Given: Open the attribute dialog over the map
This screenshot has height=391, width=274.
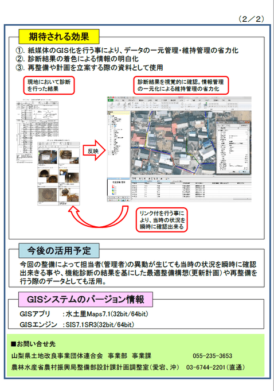Looking at the screenshot, I should 232,148.
